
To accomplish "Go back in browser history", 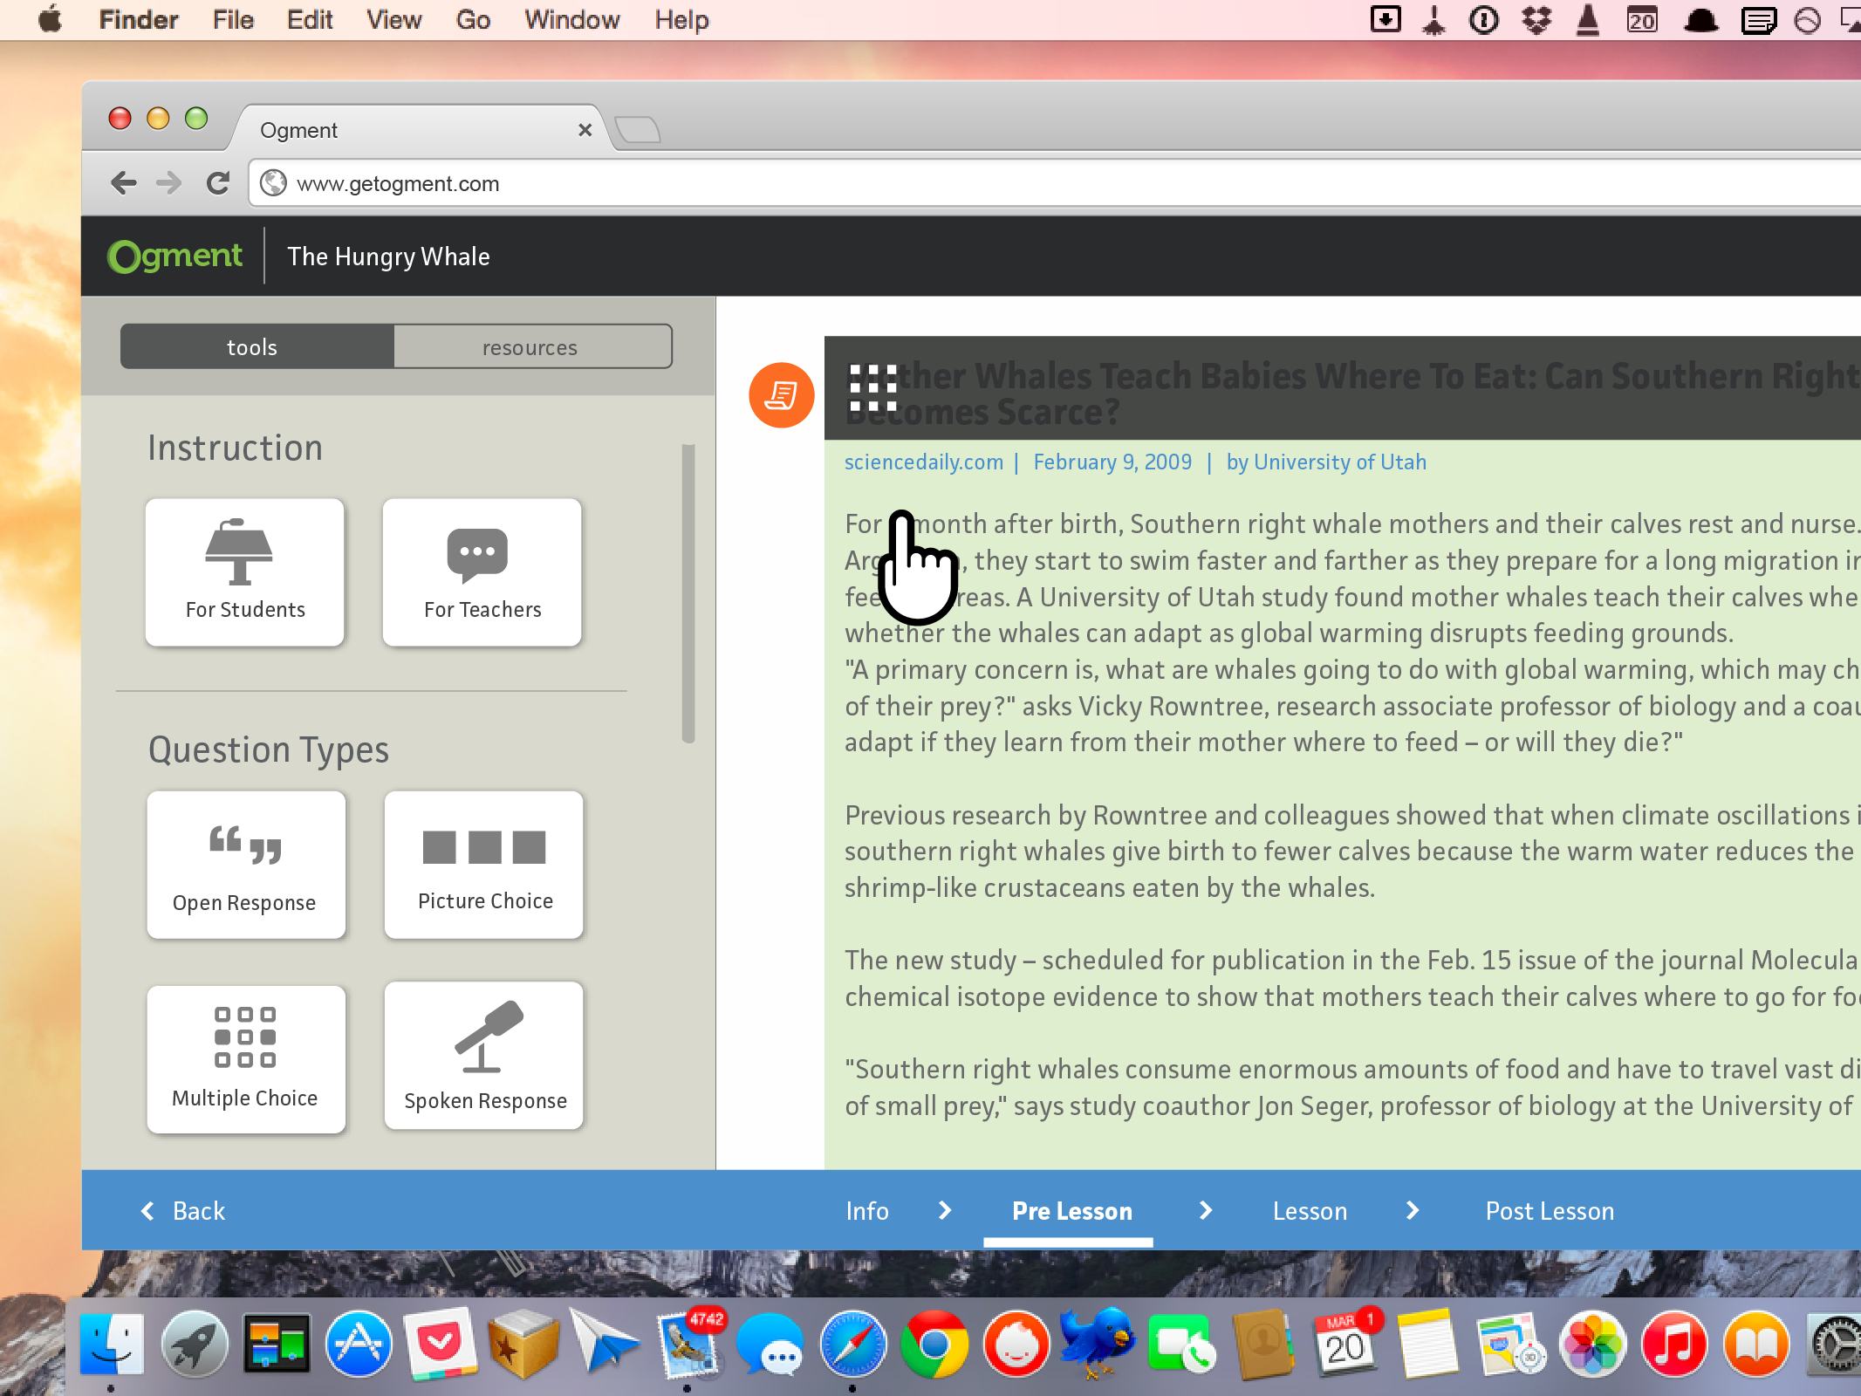I will (x=124, y=183).
